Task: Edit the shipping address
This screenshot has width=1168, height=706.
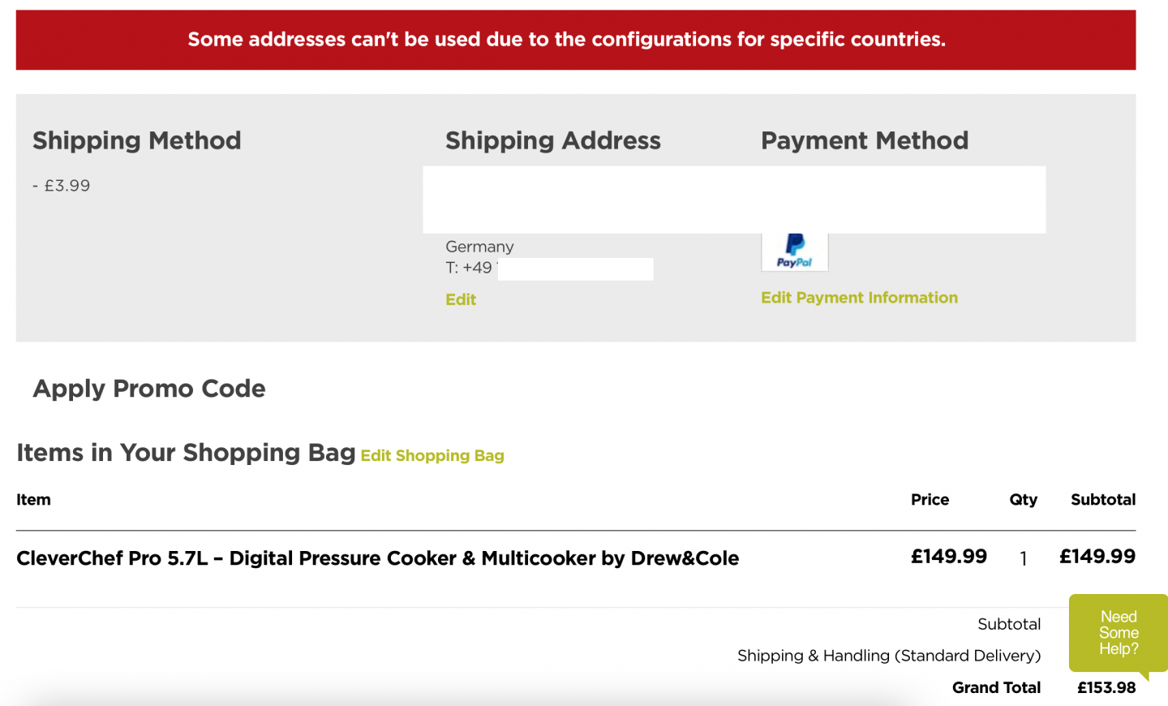Action: pyautogui.click(x=461, y=299)
